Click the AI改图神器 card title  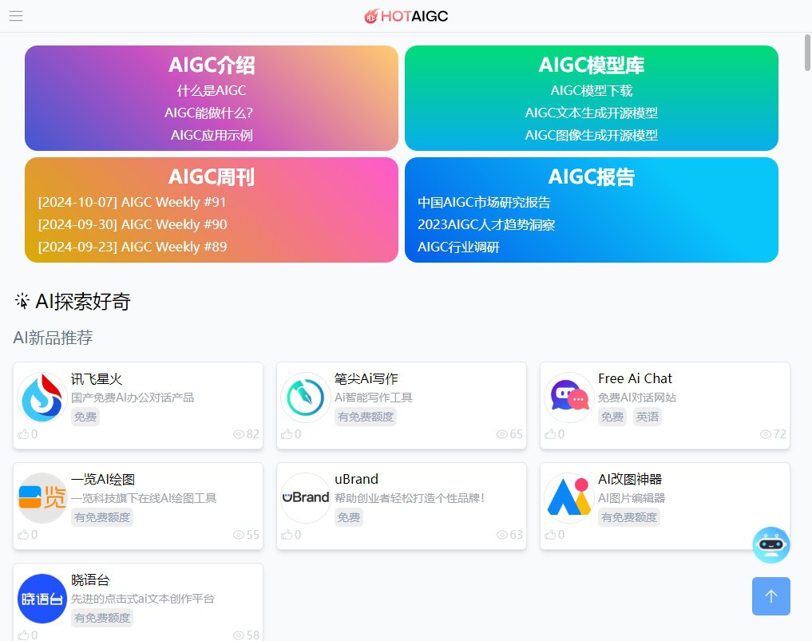pos(630,480)
